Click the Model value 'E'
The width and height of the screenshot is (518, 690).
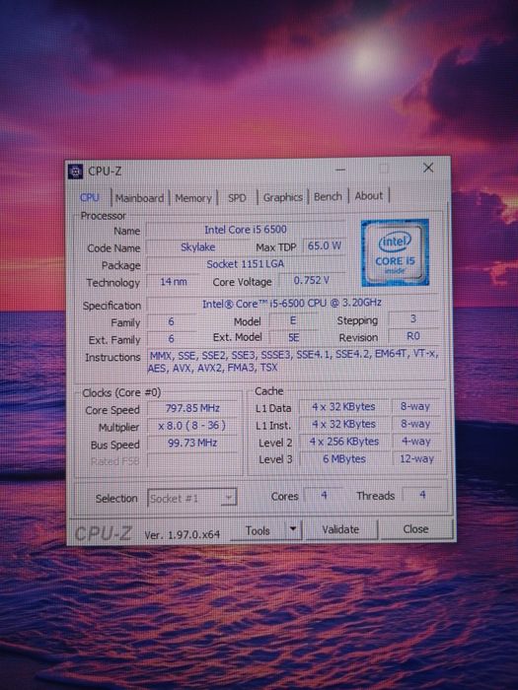(x=293, y=320)
